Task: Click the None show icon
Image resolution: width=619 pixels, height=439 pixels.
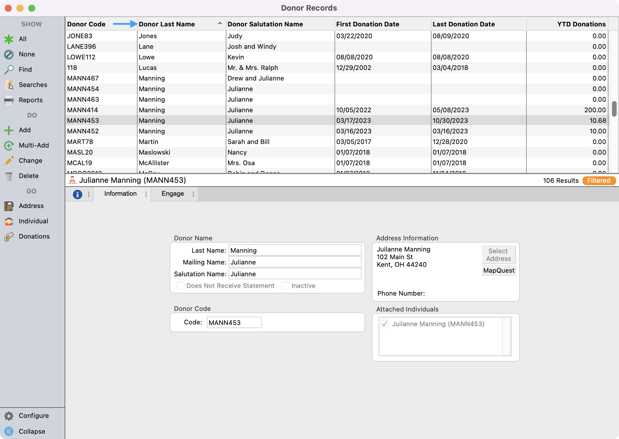Action: [x=9, y=54]
